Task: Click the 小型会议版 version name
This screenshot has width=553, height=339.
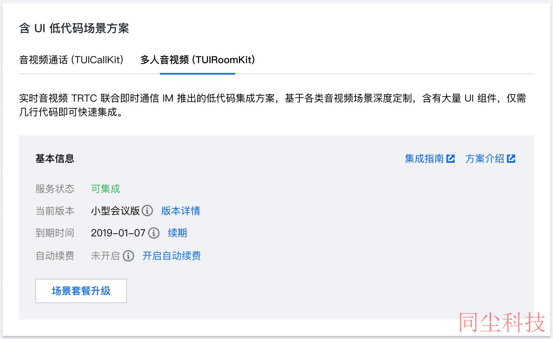Action: pos(115,210)
